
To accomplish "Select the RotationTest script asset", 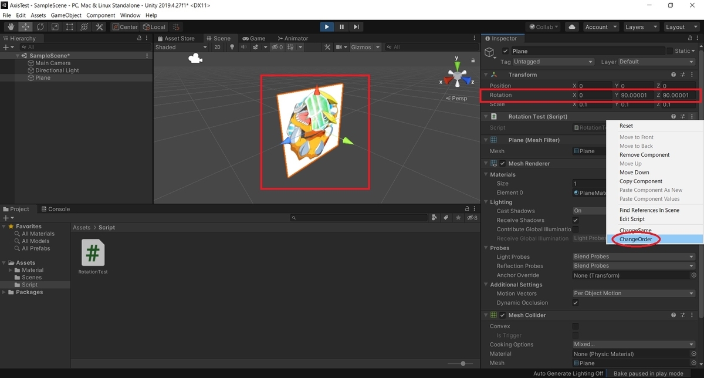I will coord(93,257).
